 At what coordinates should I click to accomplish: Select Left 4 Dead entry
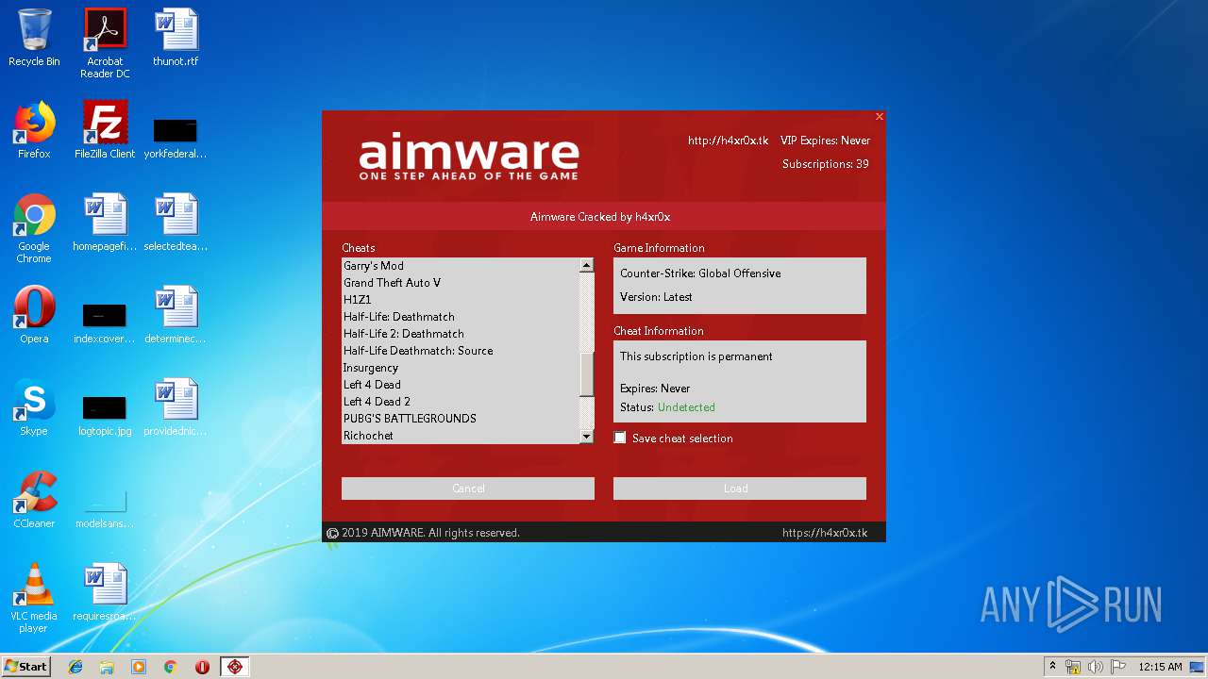click(460, 385)
